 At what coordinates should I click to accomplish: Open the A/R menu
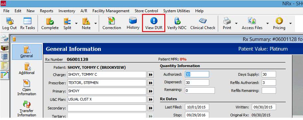[84, 11]
